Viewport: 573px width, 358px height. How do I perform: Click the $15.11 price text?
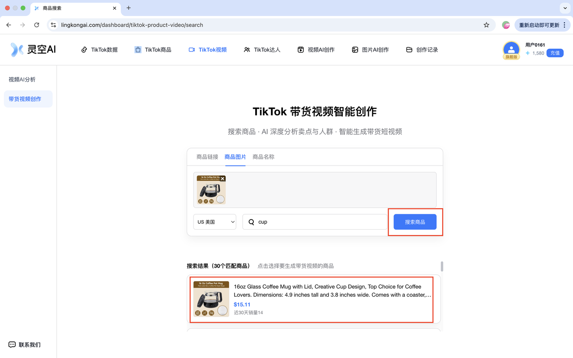tap(242, 305)
